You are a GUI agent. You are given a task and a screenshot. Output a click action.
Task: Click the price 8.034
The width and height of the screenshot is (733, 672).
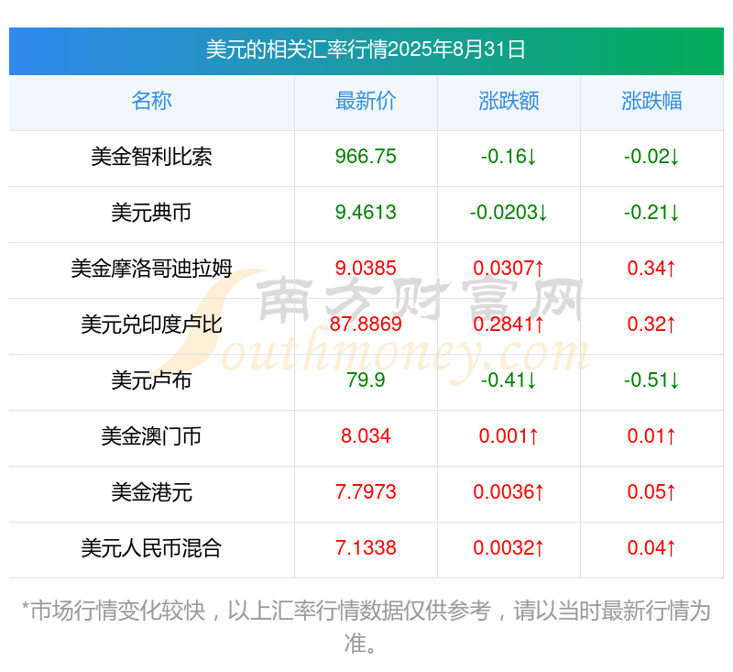point(366,436)
